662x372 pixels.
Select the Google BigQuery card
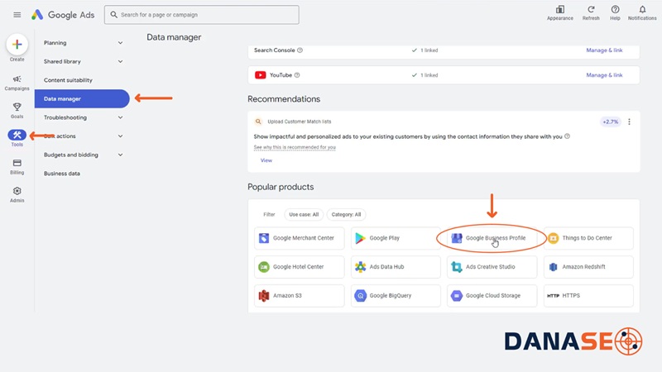point(396,296)
